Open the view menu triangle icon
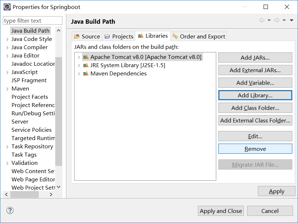 292,20
